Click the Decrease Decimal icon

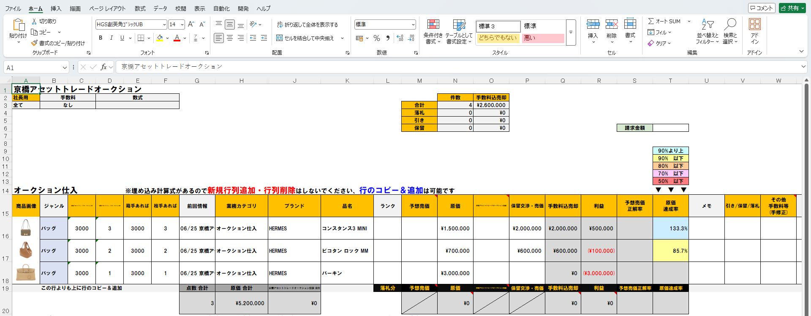click(411, 38)
